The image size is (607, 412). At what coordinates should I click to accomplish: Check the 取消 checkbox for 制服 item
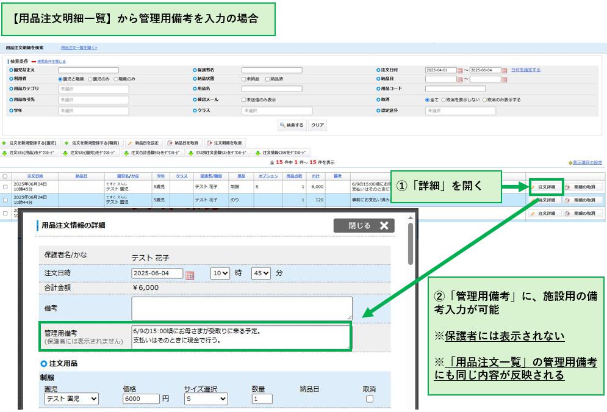click(x=369, y=399)
